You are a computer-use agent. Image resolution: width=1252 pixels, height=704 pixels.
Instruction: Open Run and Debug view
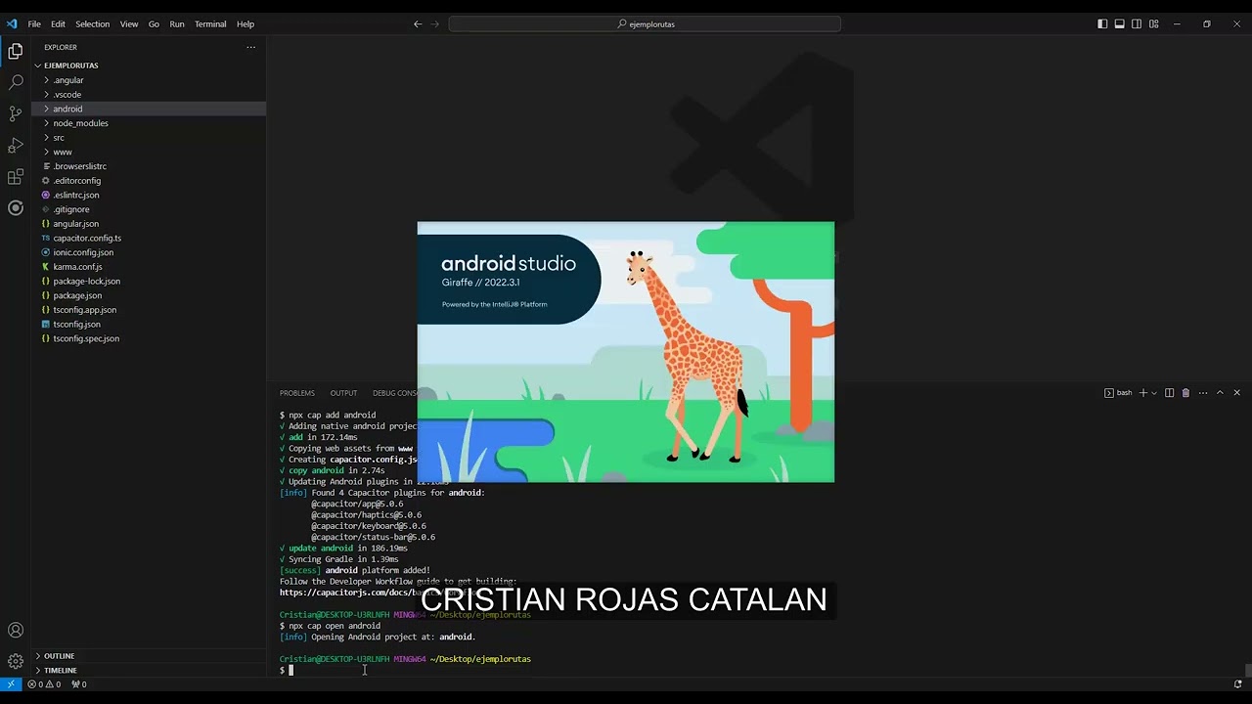click(16, 145)
